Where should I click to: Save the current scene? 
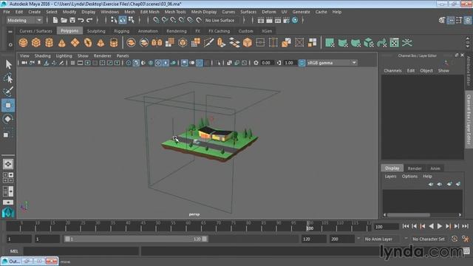[72, 20]
